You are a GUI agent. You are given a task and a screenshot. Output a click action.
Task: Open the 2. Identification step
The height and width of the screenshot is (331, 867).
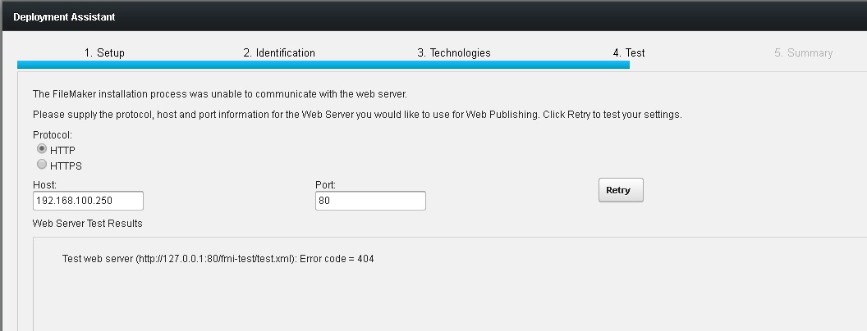[279, 53]
